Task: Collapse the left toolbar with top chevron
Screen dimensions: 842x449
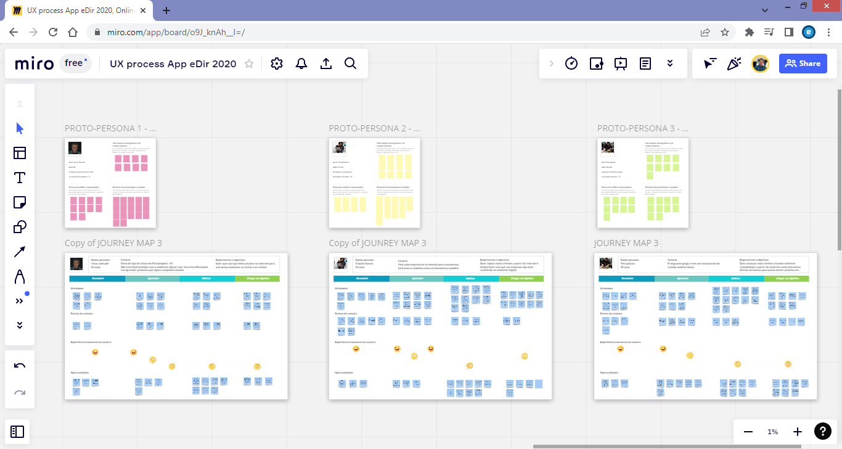Action: (20, 104)
